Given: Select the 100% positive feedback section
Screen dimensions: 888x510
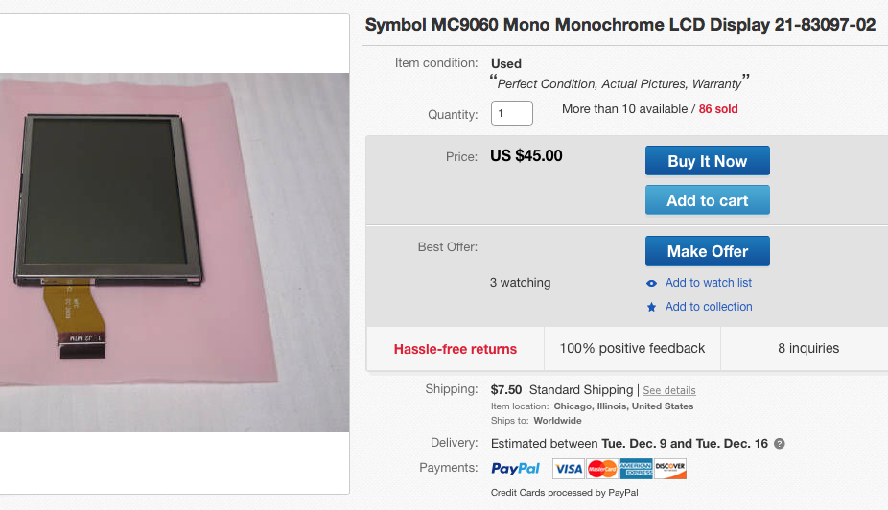Looking at the screenshot, I should [x=632, y=349].
